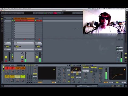Open the Cue Out dropdown
Image resolution: width=128 pixels, height=96 pixels.
tap(120, 48)
